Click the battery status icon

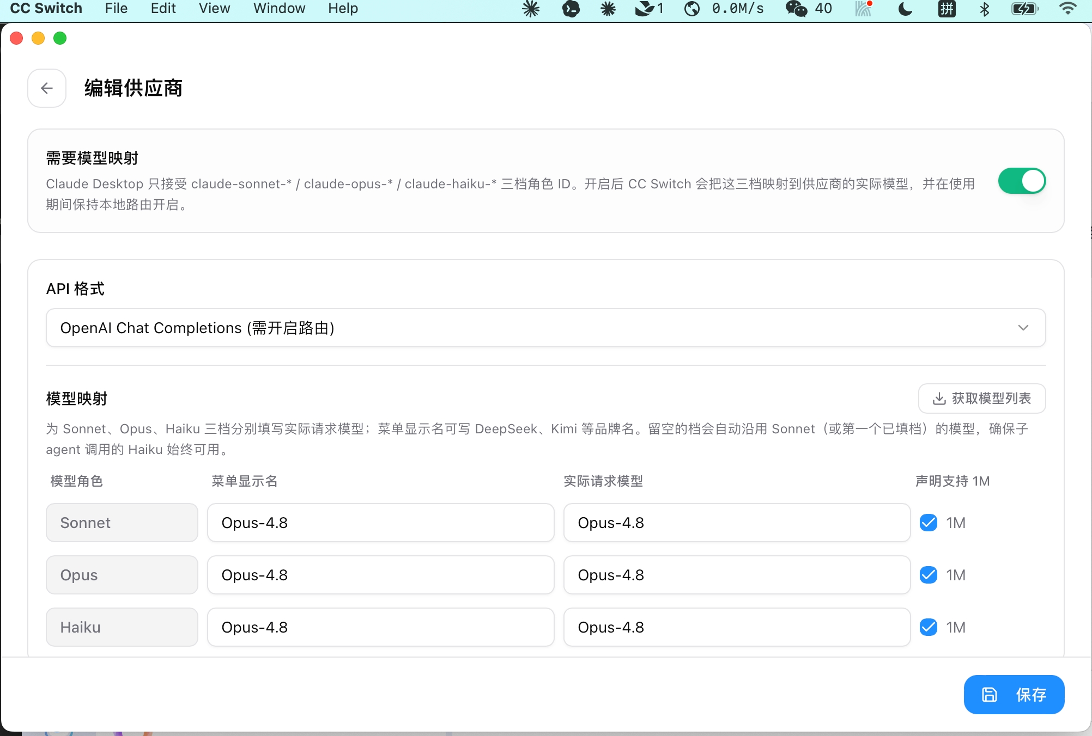coord(1025,9)
